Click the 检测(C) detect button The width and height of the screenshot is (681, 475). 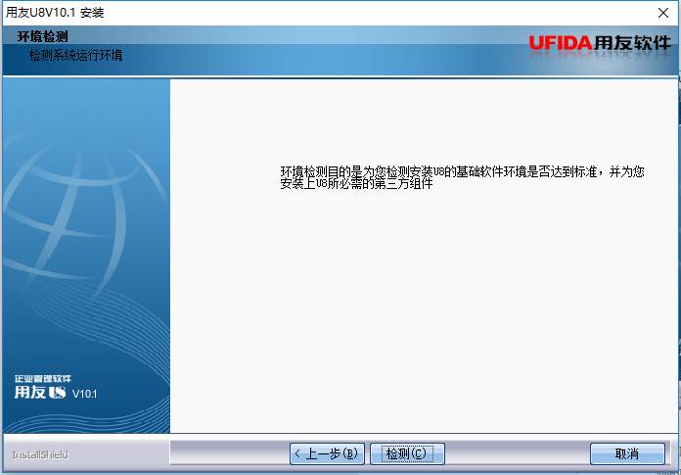407,453
